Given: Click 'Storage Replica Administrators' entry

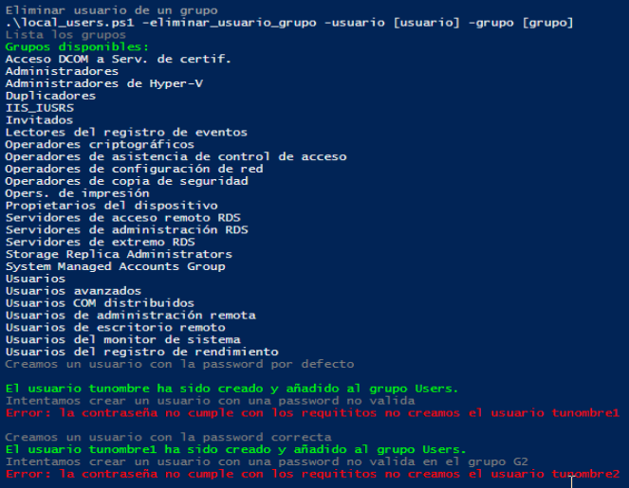Looking at the screenshot, I should coord(118,254).
